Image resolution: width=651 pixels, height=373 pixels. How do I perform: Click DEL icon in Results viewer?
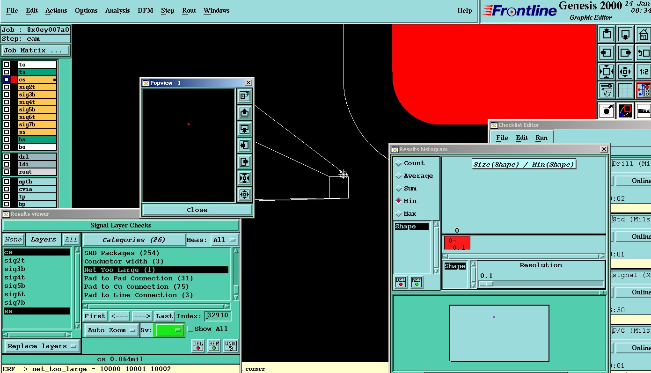click(x=198, y=346)
